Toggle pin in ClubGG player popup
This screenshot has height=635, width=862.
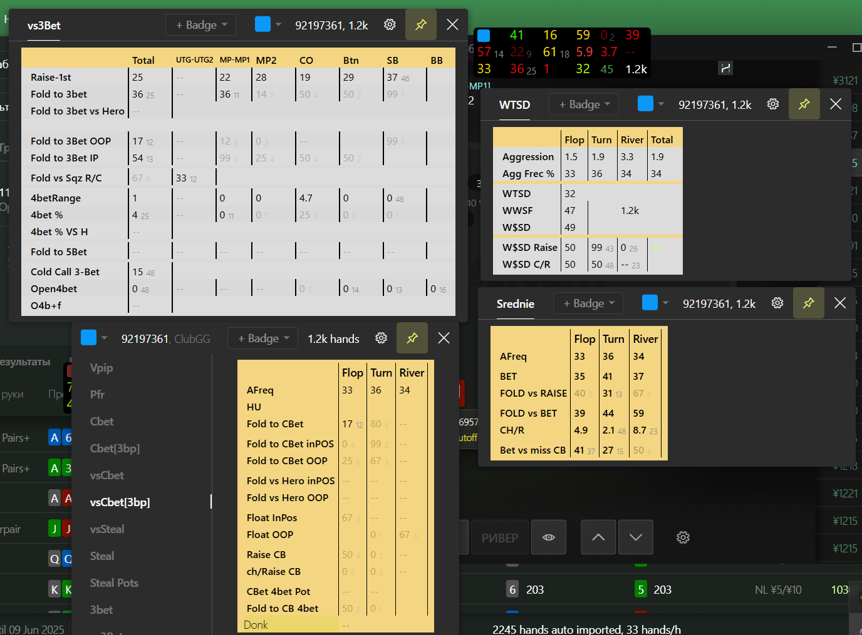click(x=412, y=338)
